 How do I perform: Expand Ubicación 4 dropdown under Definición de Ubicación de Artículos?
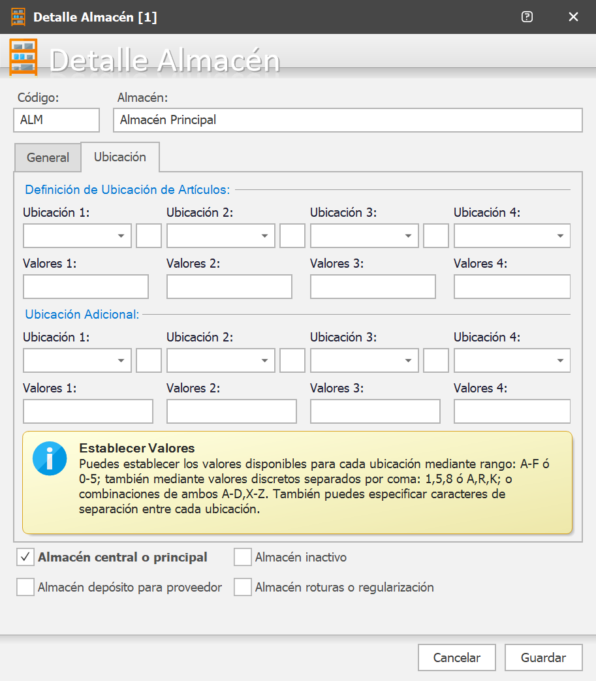[512, 236]
